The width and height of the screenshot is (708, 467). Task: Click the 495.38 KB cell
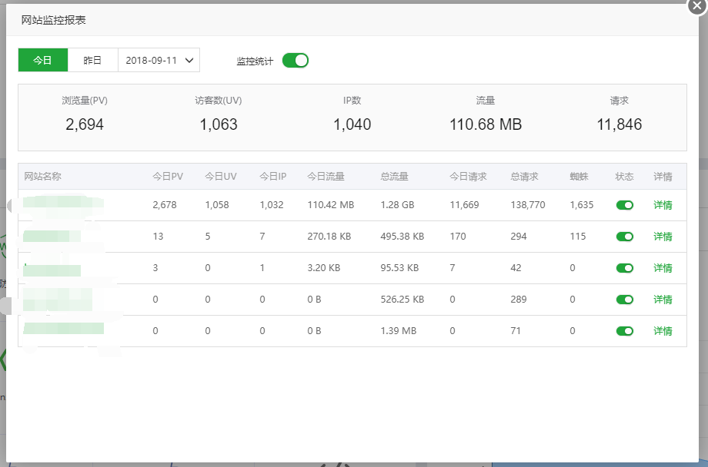click(402, 237)
